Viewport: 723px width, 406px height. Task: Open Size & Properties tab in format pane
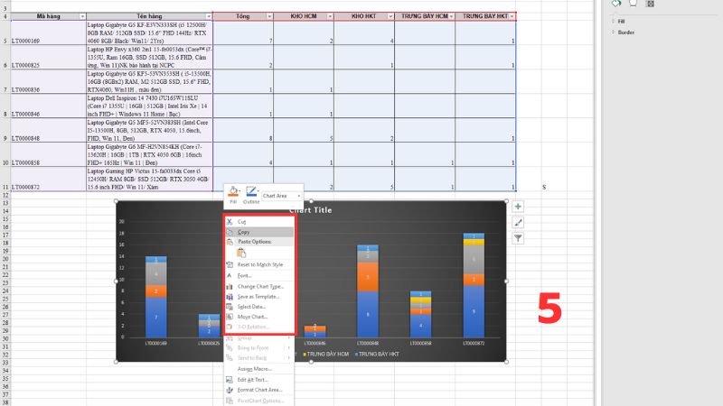(650, 4)
